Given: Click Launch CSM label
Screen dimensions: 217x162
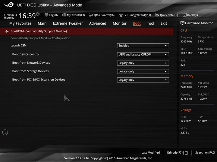Looking at the screenshot, I should [x=18, y=46].
